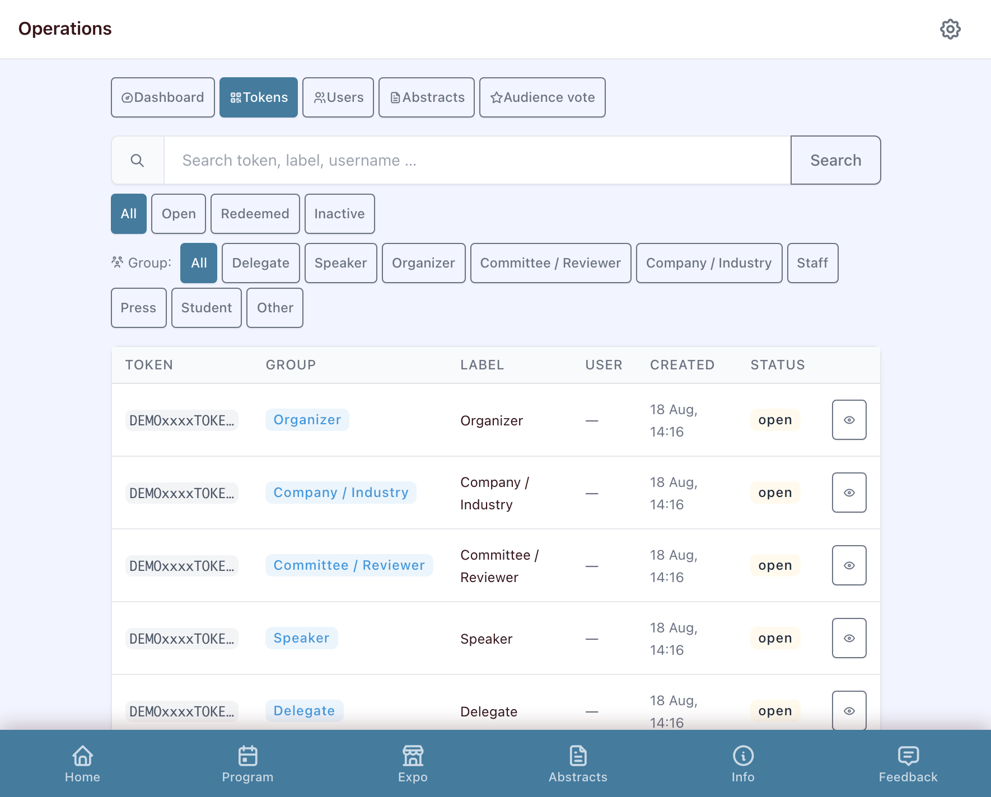Open Program in bottom navigation
The height and width of the screenshot is (797, 991).
pyautogui.click(x=247, y=763)
